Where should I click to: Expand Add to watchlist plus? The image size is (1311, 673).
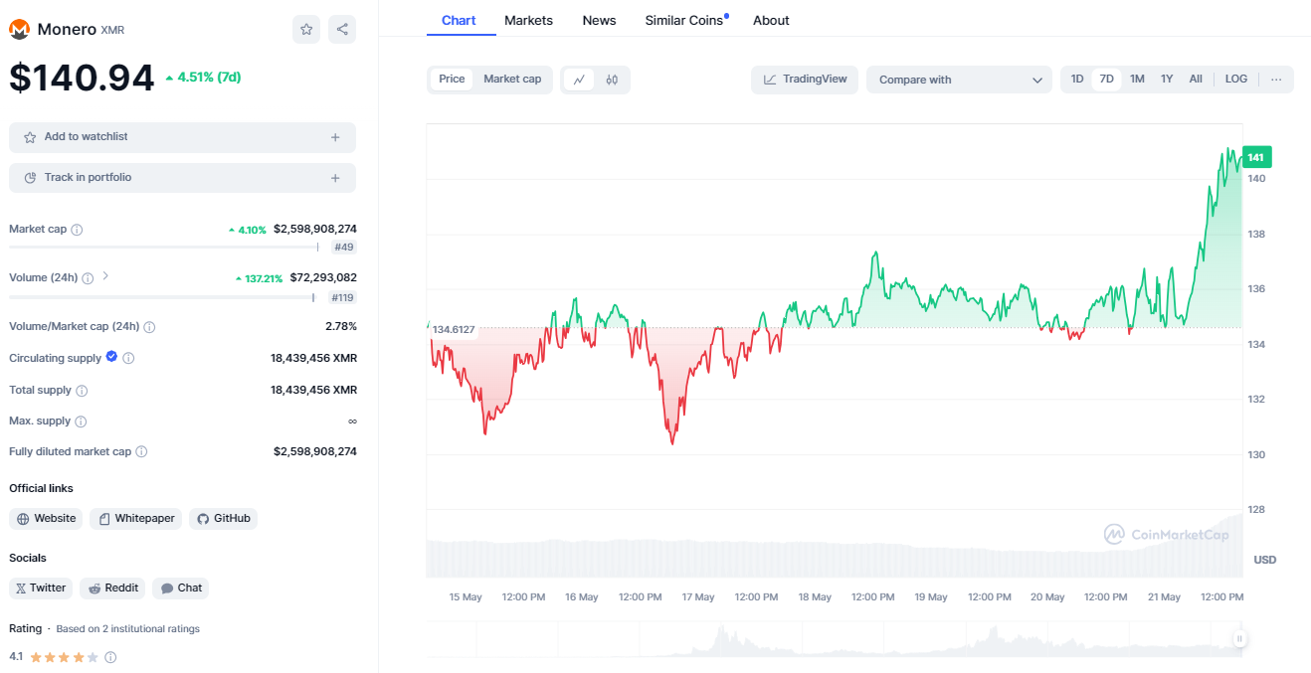coord(335,137)
